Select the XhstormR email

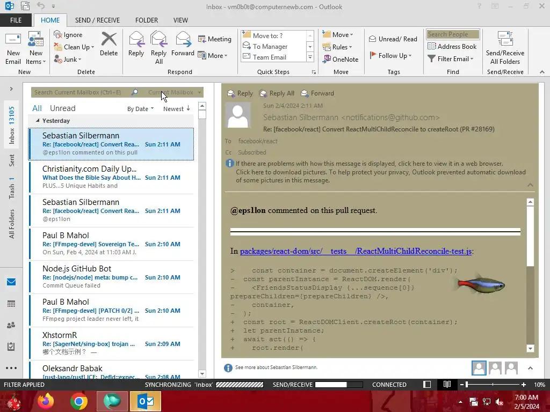(x=112, y=344)
